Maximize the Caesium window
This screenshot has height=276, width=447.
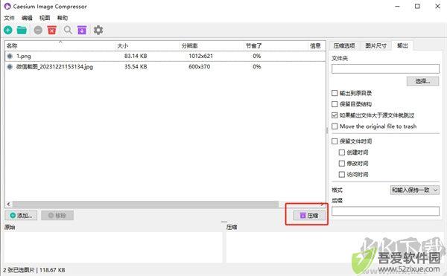click(417, 6)
